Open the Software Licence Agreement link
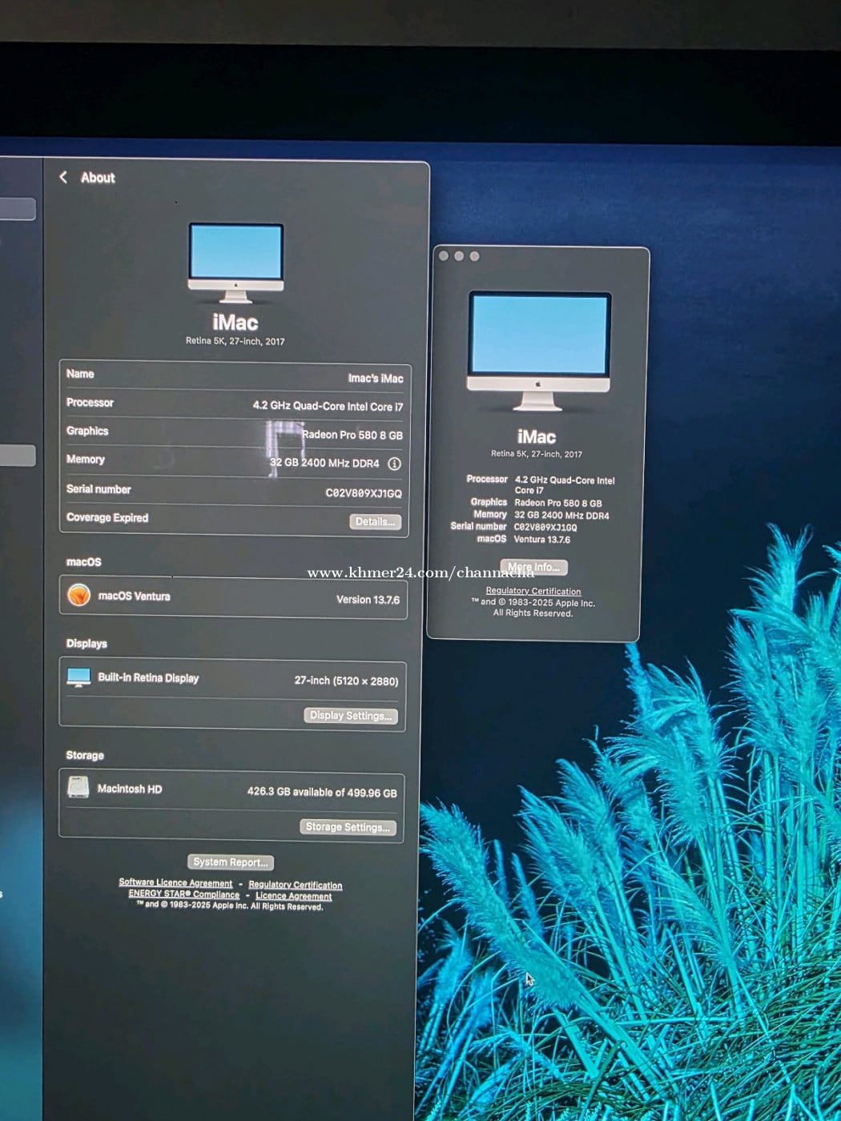841x1121 pixels. tap(175, 883)
